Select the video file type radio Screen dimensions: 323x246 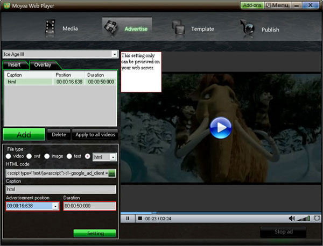tap(9, 156)
